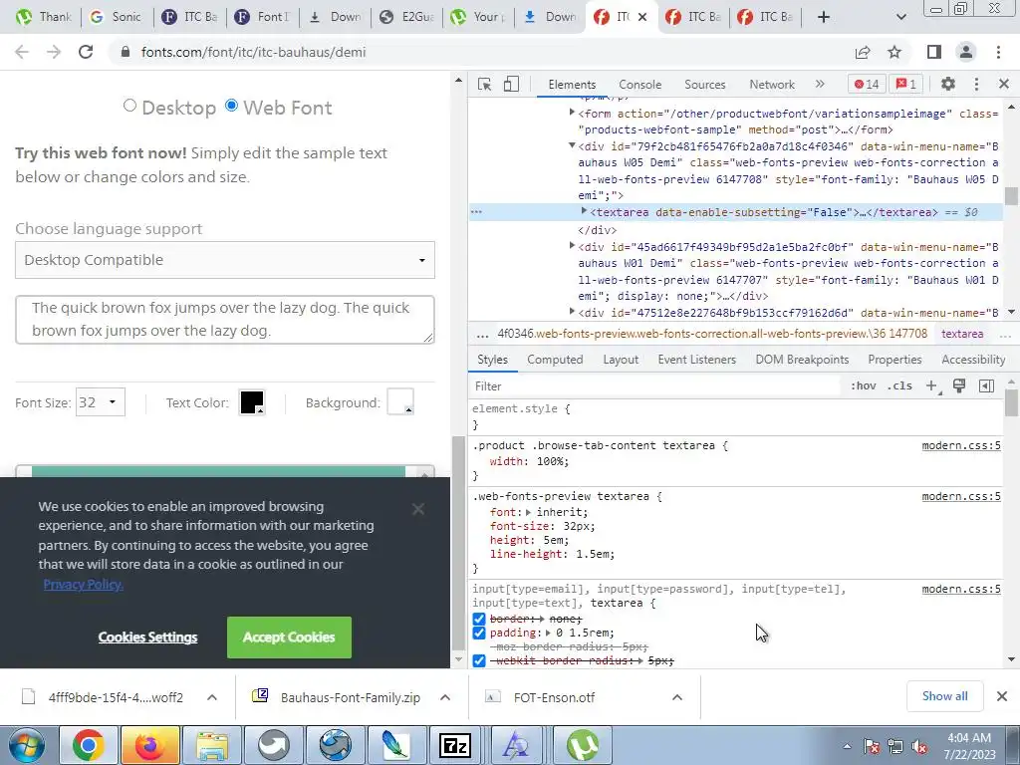
Task: Click the sample text preview textarea
Action: (x=225, y=320)
